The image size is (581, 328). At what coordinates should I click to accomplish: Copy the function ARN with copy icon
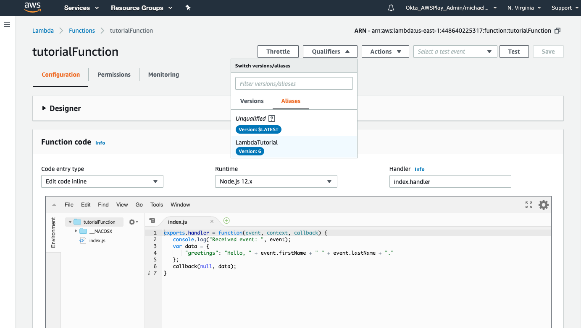(x=557, y=31)
